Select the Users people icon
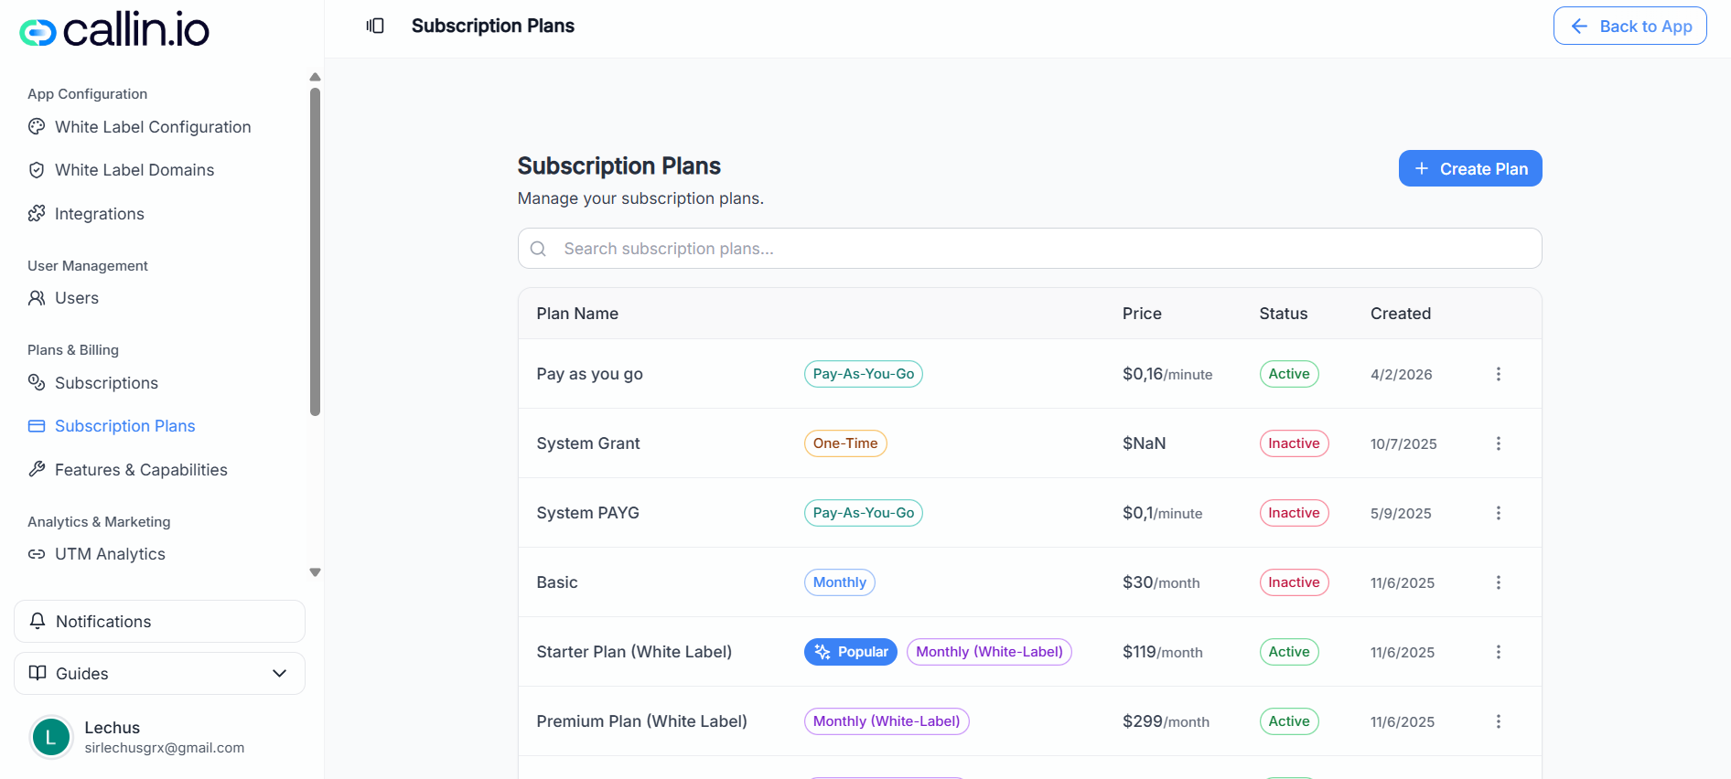This screenshot has width=1731, height=779. [x=37, y=298]
